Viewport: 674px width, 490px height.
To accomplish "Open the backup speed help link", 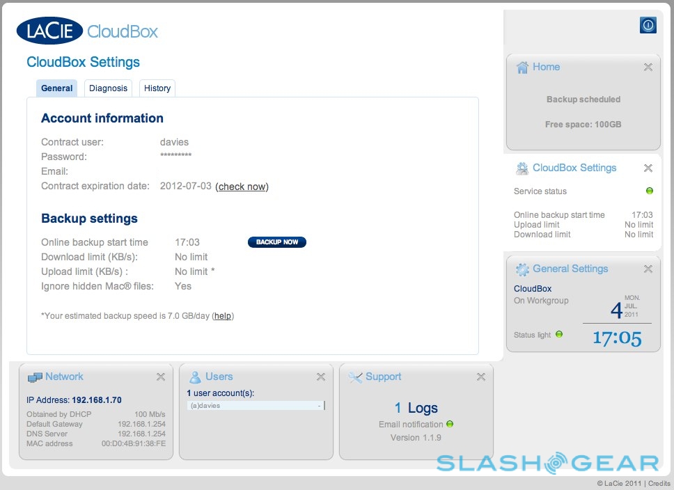I will point(223,316).
